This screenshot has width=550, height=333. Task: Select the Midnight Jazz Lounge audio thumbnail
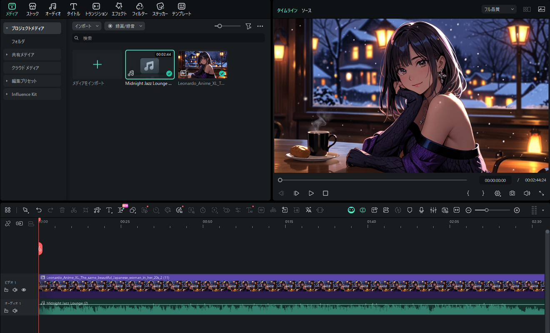click(x=150, y=65)
